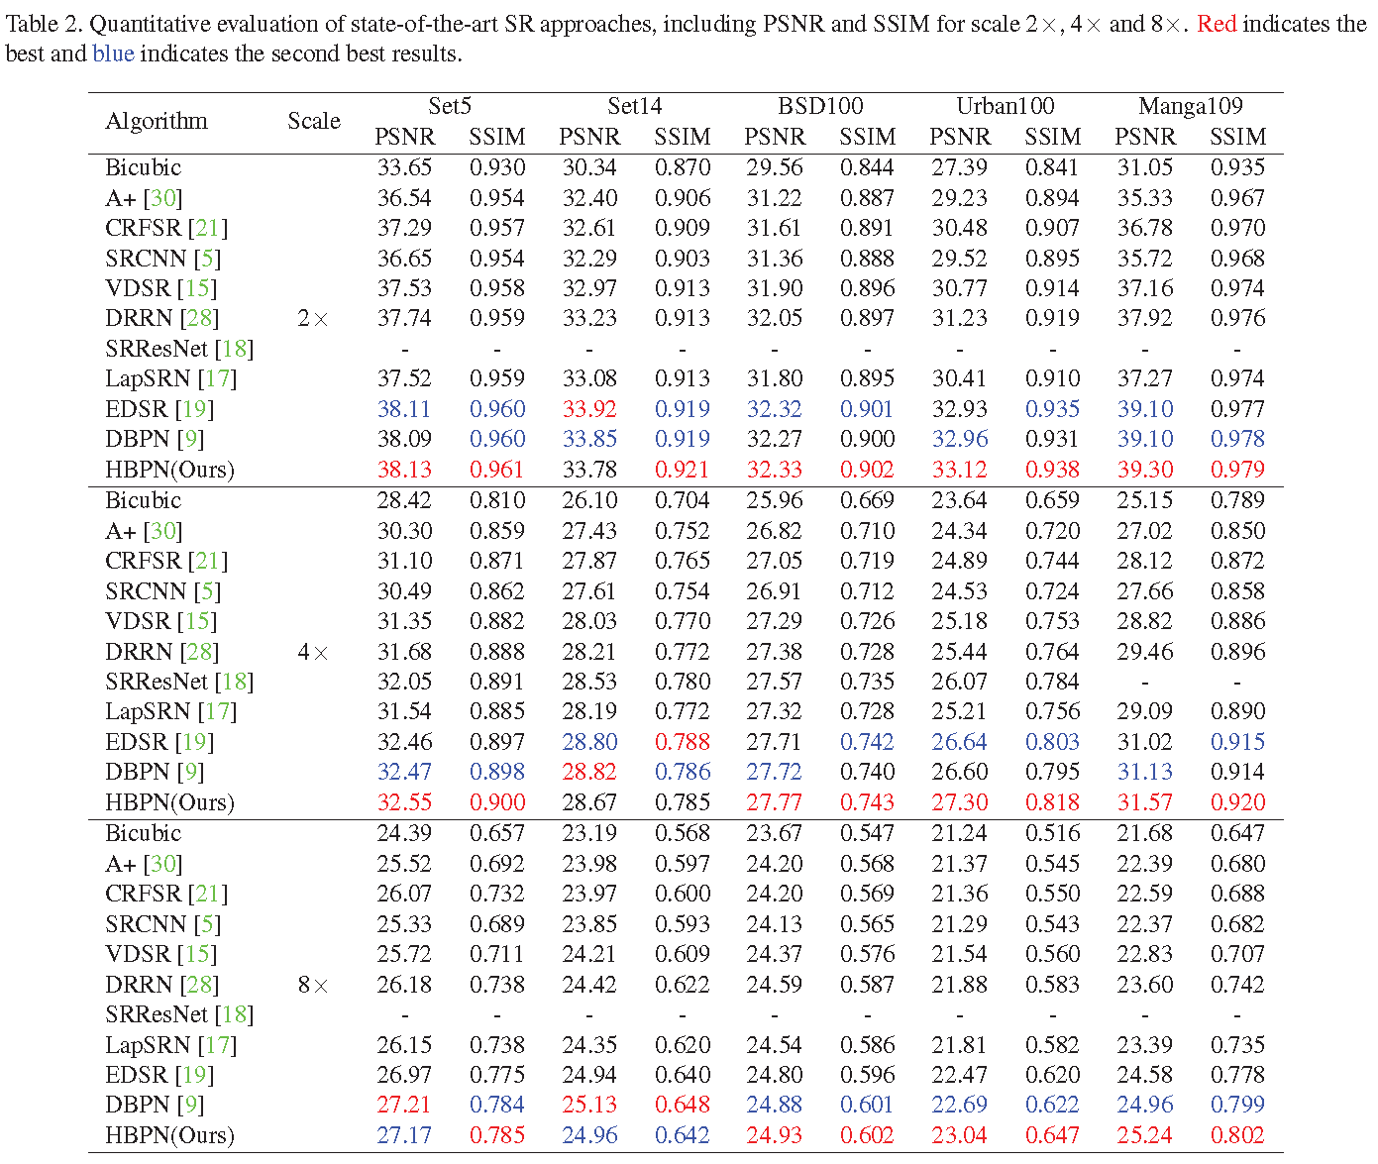Viewport: 1378px width, 1164px height.
Task: Click the "HBPN(Ours)" label in the 2× block
Action: pyautogui.click(x=169, y=470)
